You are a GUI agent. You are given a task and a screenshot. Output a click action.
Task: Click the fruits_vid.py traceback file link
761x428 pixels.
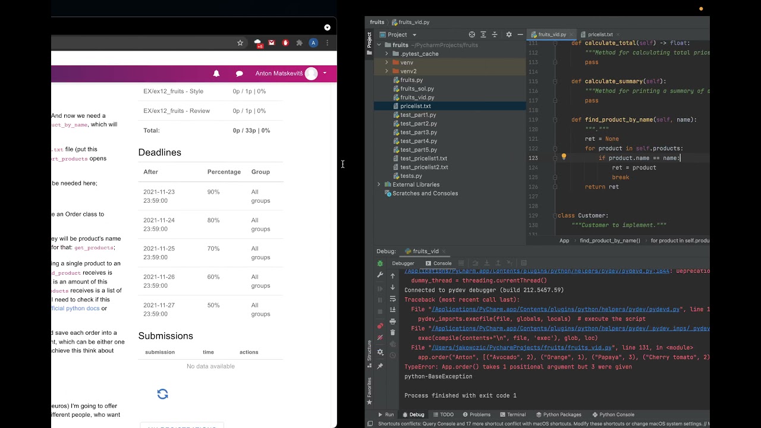521,348
